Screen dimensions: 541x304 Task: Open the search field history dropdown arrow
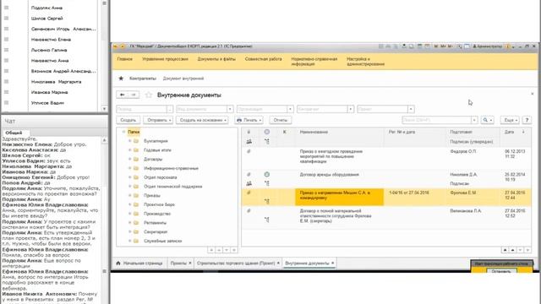click(474, 120)
